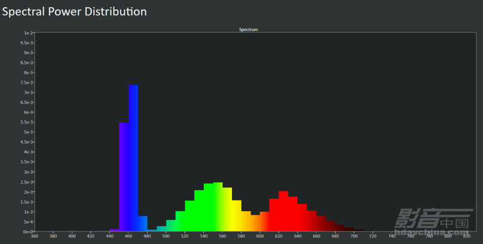Click the 620 x-axis tick label
Viewport: 483px width, 244px height.
pos(279,236)
